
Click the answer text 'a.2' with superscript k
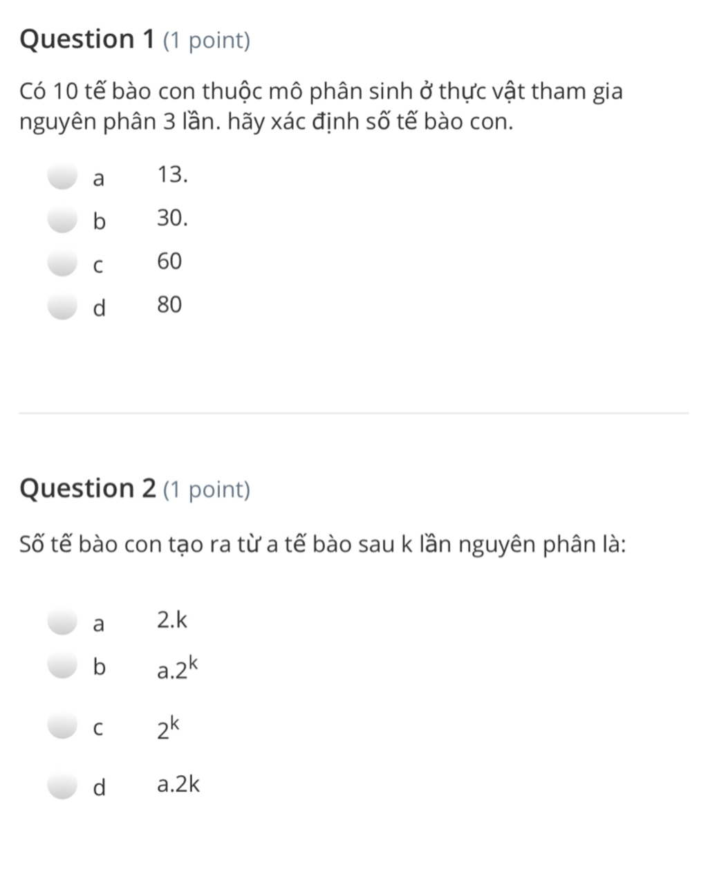(x=178, y=667)
